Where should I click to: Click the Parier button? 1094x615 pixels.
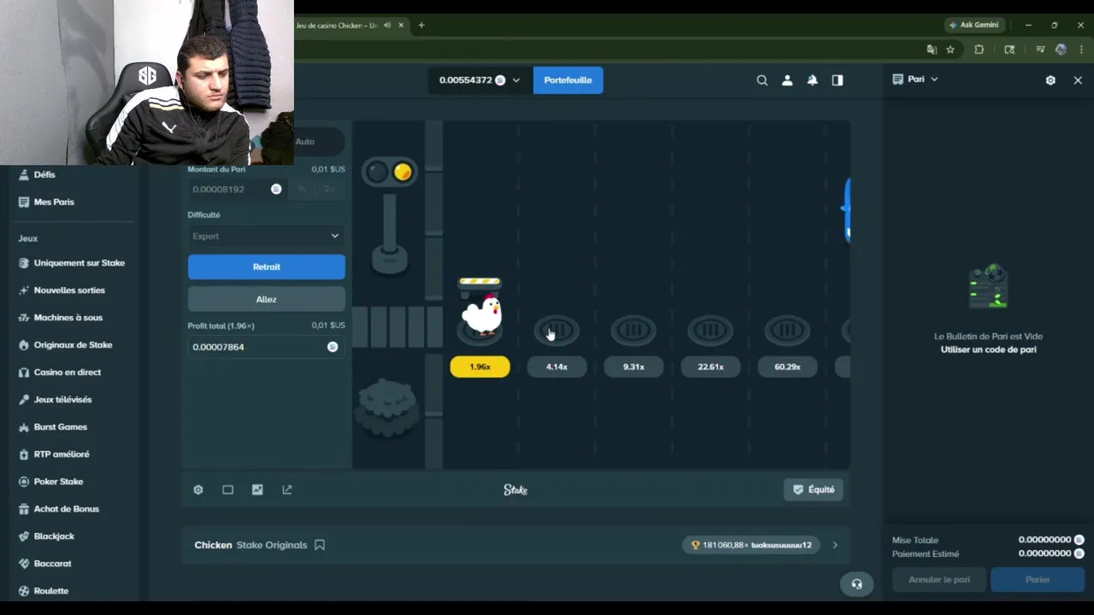click(1038, 579)
